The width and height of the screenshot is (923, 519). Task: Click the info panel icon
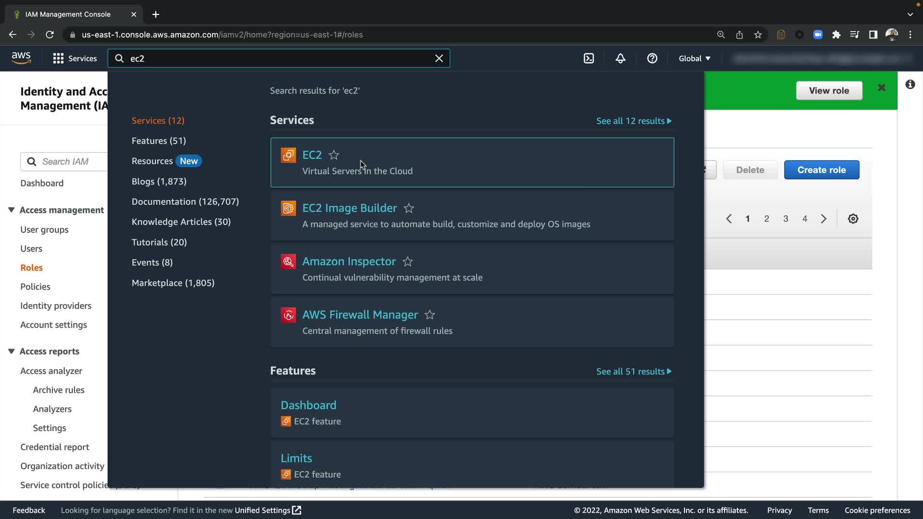[x=910, y=85]
